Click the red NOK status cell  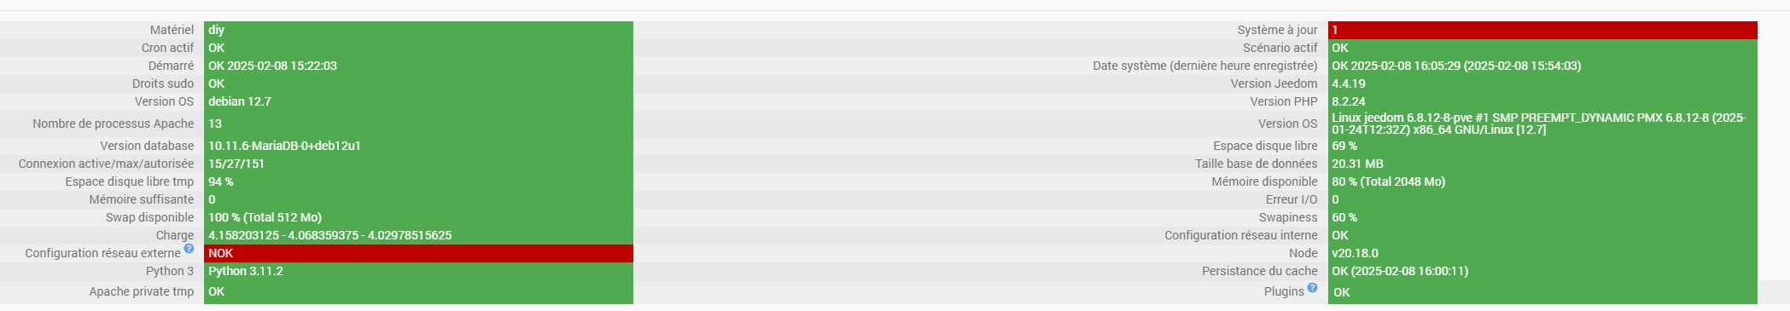point(418,253)
